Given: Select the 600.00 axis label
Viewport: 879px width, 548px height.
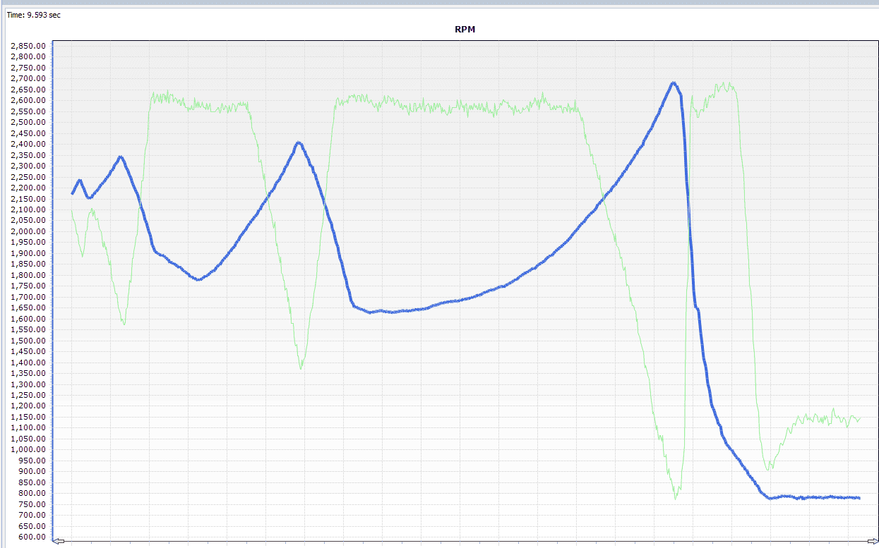Looking at the screenshot, I should pyautogui.click(x=32, y=537).
